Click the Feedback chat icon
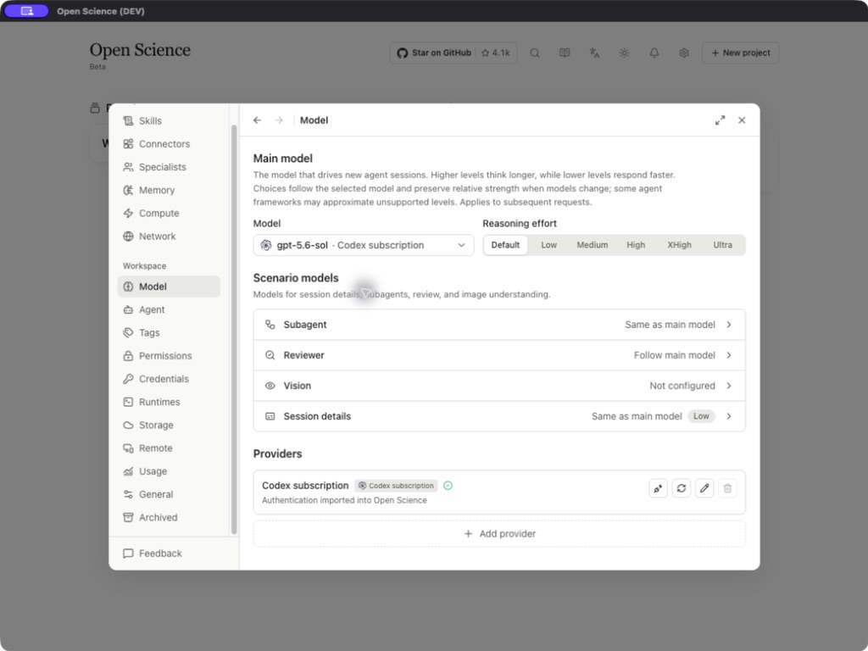Viewport: 868px width, 651px height. (129, 554)
